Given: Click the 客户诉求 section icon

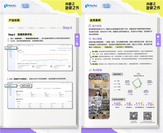Looking at the screenshot, I should [x=90, y=26].
